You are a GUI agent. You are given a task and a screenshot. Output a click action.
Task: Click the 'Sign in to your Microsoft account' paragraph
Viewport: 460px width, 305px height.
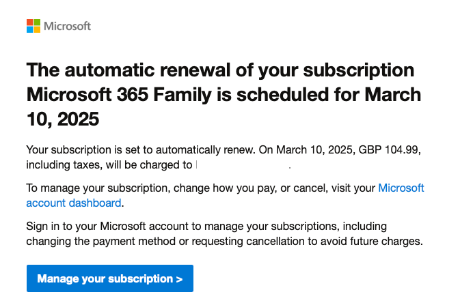[224, 234]
